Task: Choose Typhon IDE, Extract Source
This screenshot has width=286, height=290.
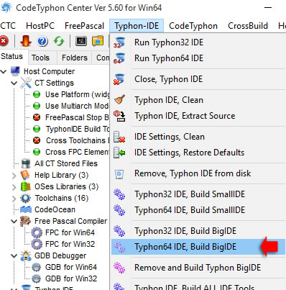Action: 198,116
